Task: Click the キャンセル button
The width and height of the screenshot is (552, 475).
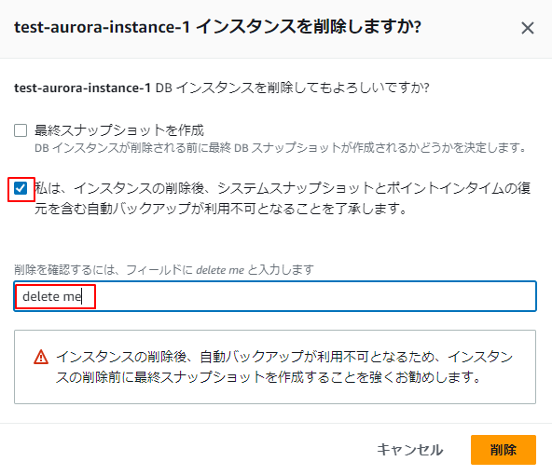Action: pyautogui.click(x=409, y=450)
